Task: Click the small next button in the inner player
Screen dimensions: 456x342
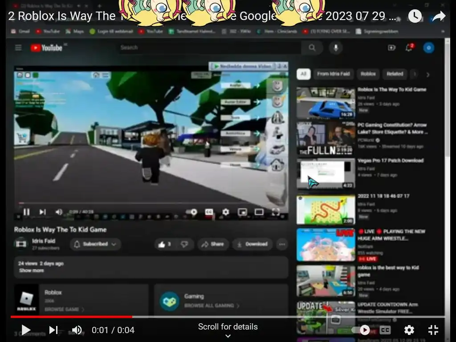Action: tap(42, 212)
